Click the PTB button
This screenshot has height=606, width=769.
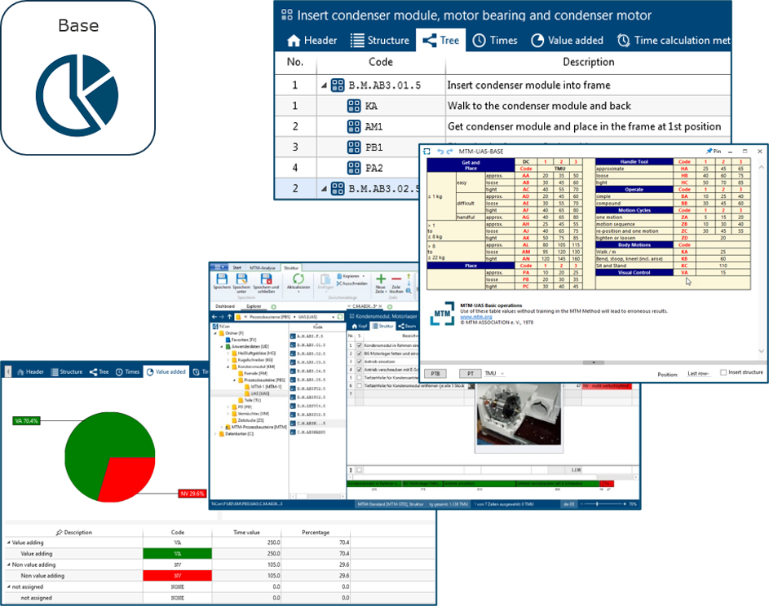435,373
